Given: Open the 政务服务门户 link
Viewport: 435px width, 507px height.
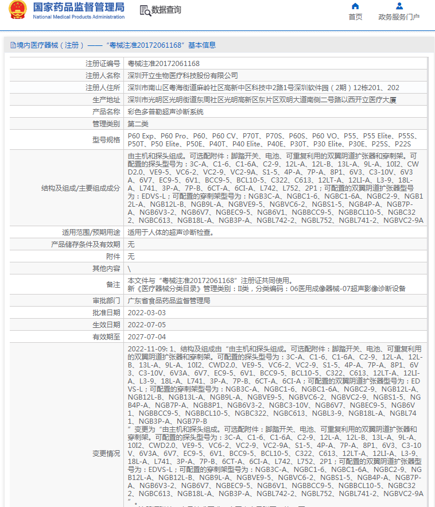Looking at the screenshot, I should pyautogui.click(x=399, y=17).
